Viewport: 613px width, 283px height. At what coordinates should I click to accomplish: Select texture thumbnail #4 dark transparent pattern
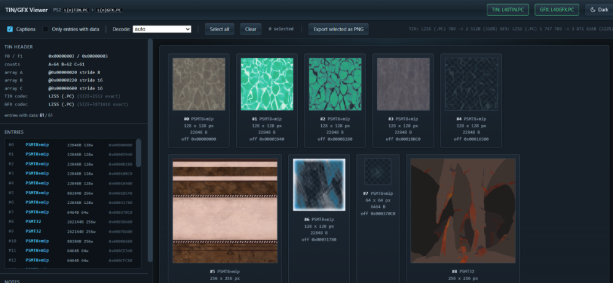click(x=471, y=85)
